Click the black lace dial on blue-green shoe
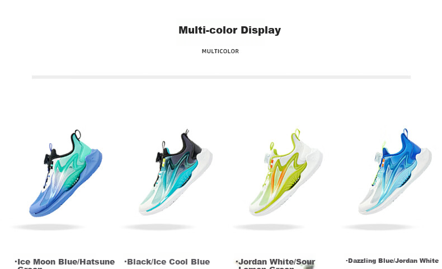The image size is (442, 269). pos(48,159)
